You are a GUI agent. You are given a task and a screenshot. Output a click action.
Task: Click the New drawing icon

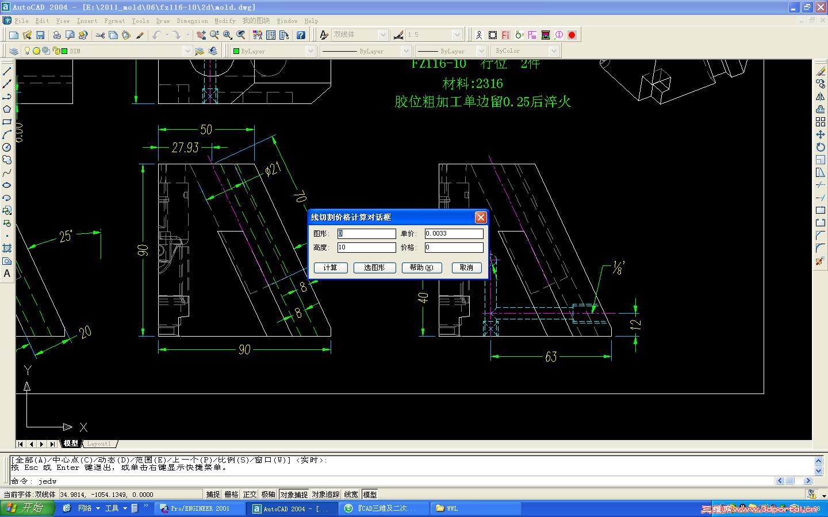point(14,35)
